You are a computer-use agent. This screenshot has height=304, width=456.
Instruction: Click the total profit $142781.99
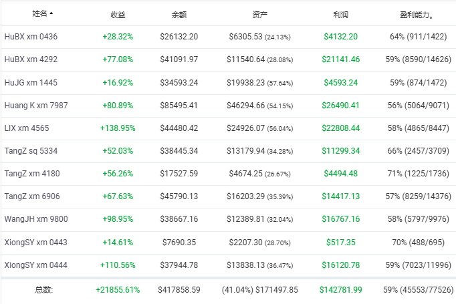coord(340,290)
